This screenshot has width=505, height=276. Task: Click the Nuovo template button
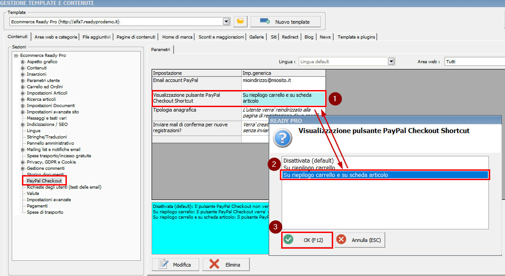coord(285,22)
